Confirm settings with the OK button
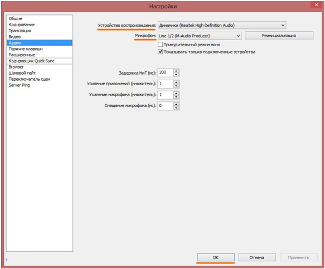 click(x=216, y=257)
